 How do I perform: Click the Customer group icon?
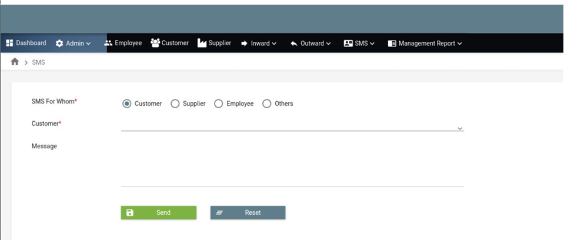[x=155, y=43]
